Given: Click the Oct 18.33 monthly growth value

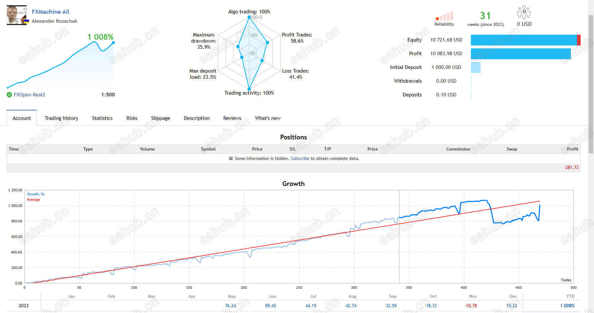Looking at the screenshot, I should (x=431, y=306).
